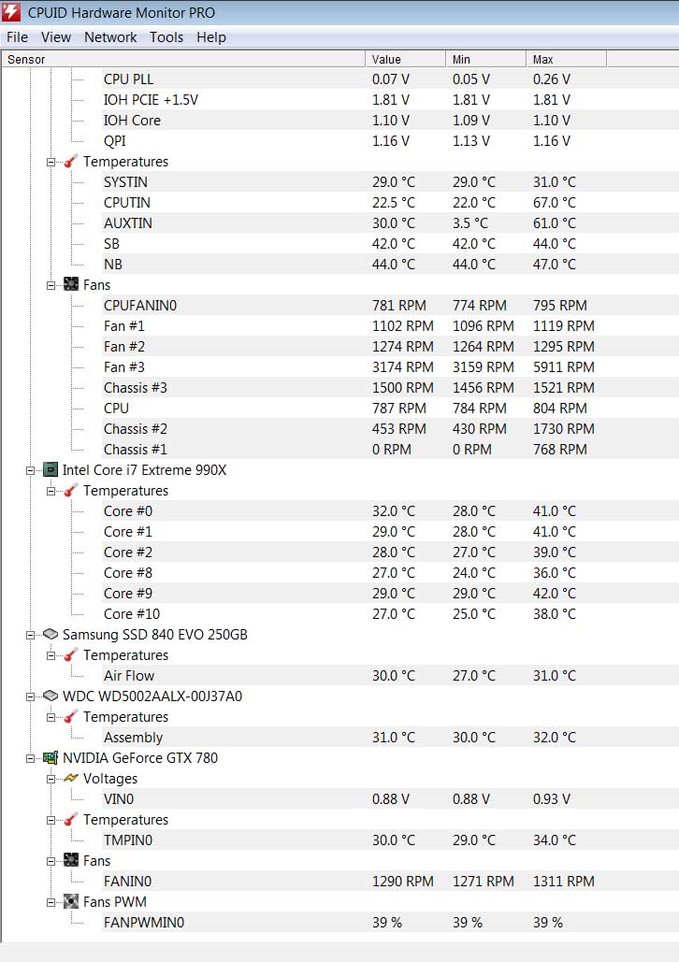679x962 pixels.
Task: Click the thermometer icon beside motherboard Temperatures
Action: point(67,162)
